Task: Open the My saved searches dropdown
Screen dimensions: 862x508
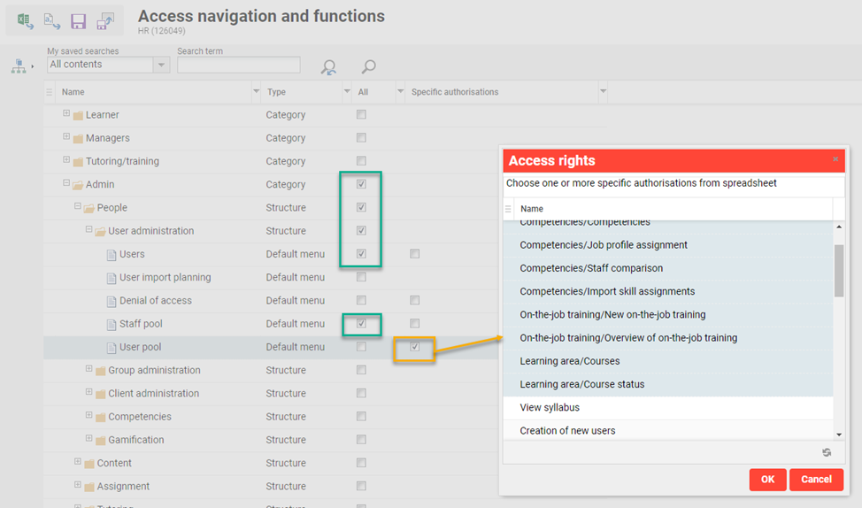Action: pos(161,65)
